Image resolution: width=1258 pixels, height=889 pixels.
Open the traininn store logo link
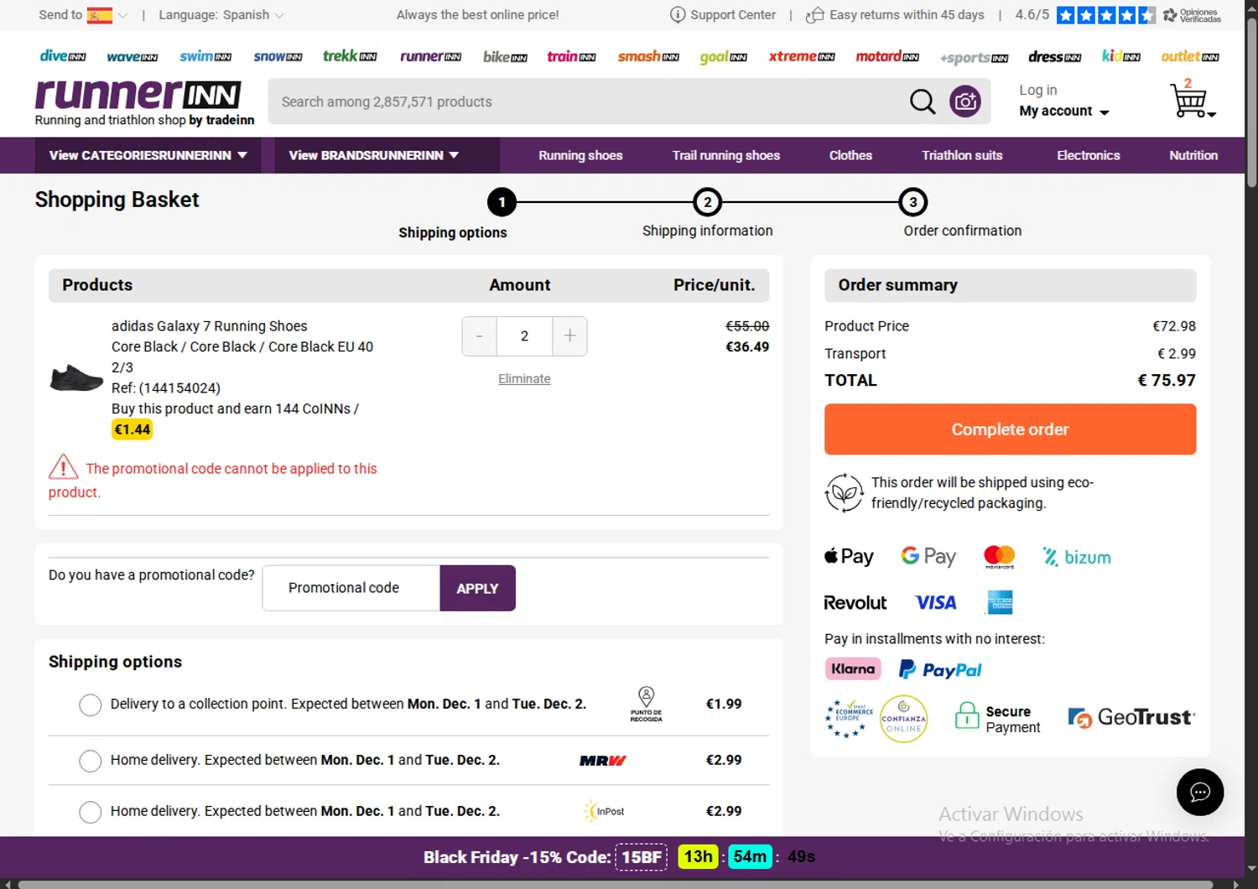[571, 56]
